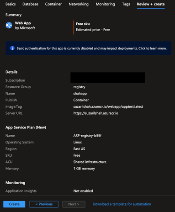This screenshot has height=212, width=175.
Task: Click the blue info icon in banner
Action: click(12, 48)
